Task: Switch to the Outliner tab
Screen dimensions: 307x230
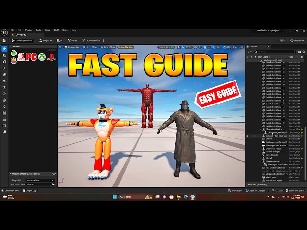Action: 258,47
